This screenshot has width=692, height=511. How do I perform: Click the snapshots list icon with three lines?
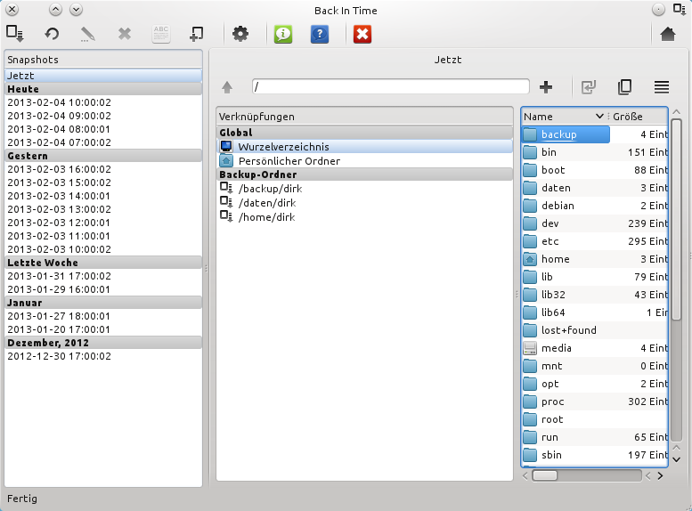pos(661,86)
